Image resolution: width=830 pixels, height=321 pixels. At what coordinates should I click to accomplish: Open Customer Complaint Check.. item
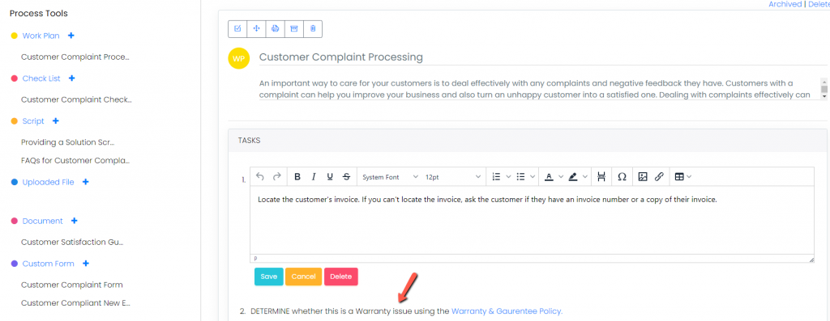tap(76, 99)
